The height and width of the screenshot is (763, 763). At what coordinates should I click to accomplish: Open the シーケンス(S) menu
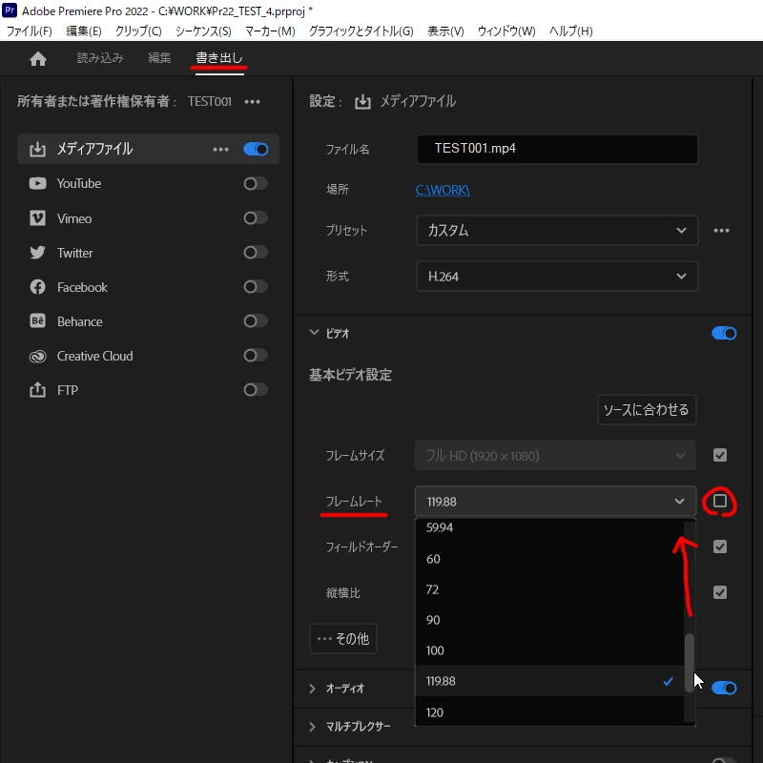pos(203,31)
